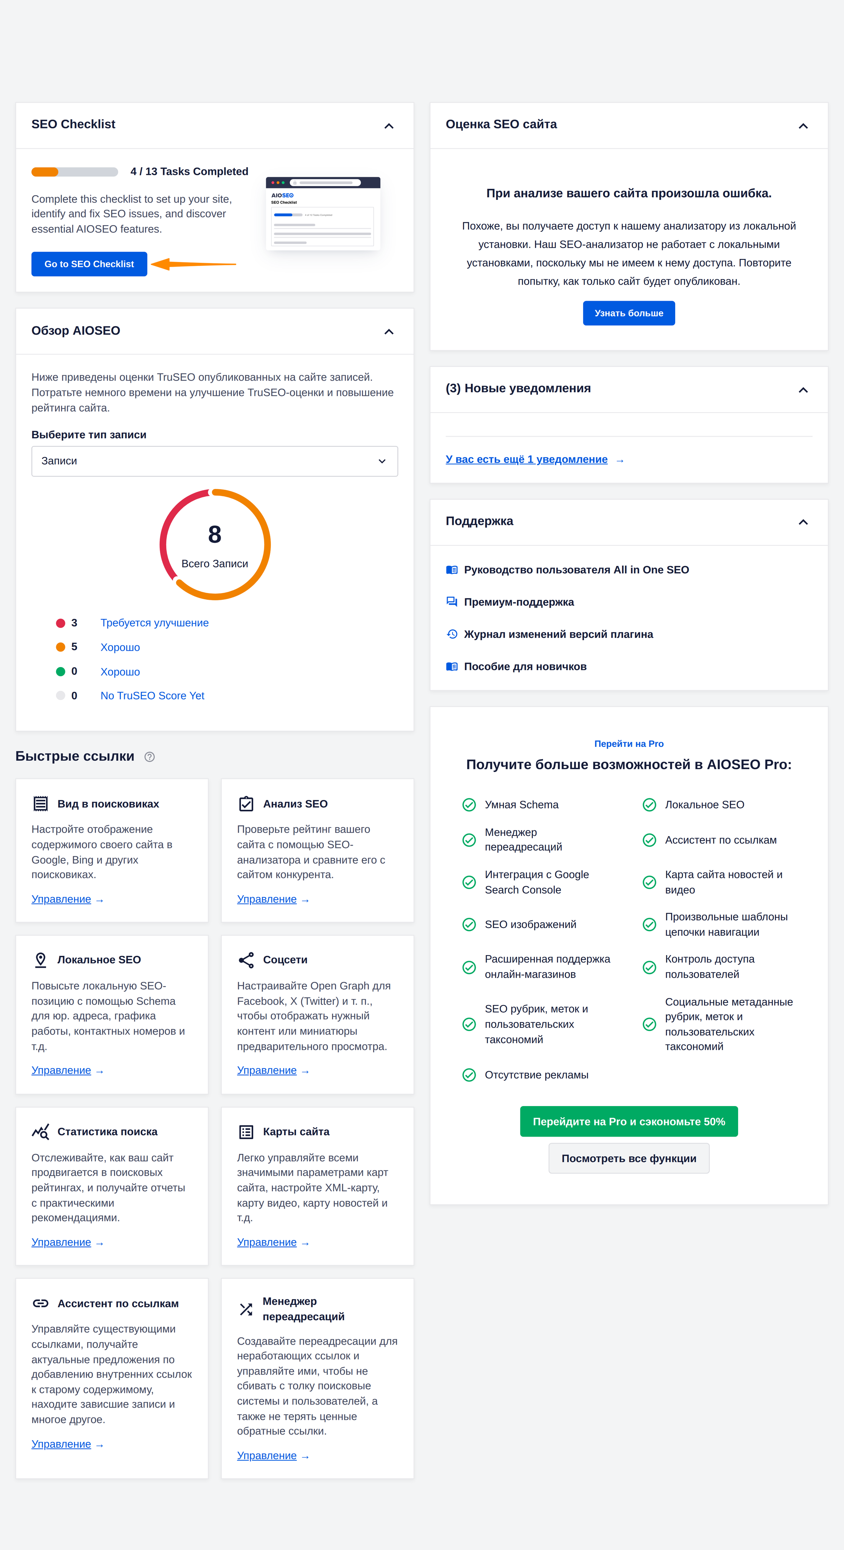Open the No TruSEO Score Yet link
844x1550 pixels.
[152, 695]
